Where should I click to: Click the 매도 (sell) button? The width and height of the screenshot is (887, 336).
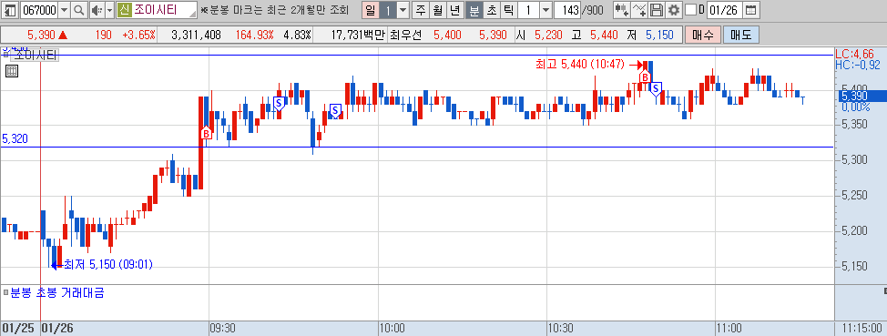coord(740,36)
